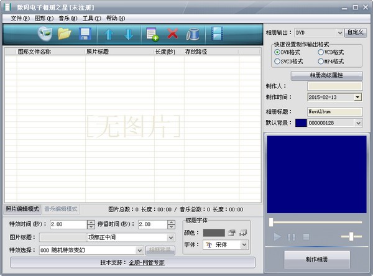Switch to 音乐编辑模式 tab
The height and width of the screenshot is (276, 373).
(x=61, y=209)
